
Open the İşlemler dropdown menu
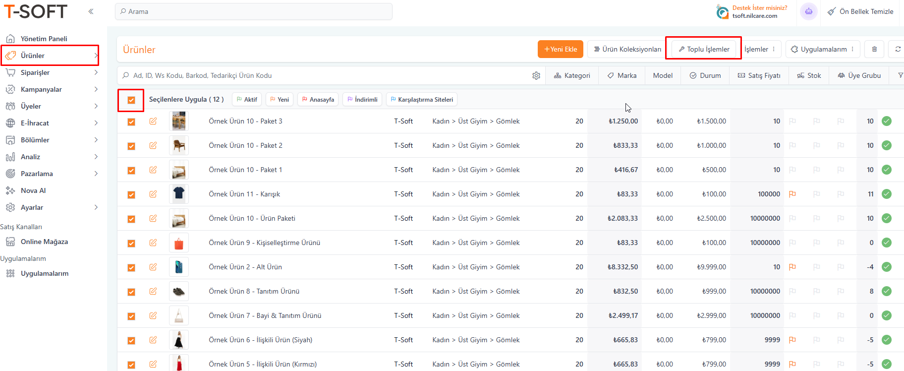pyautogui.click(x=761, y=49)
